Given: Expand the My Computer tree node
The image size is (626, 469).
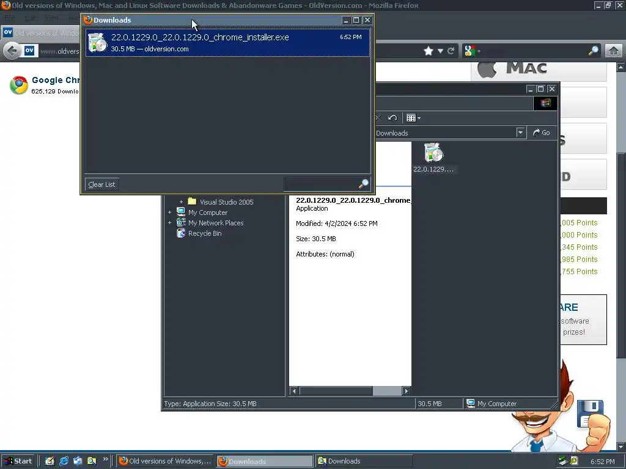Looking at the screenshot, I should 170,212.
